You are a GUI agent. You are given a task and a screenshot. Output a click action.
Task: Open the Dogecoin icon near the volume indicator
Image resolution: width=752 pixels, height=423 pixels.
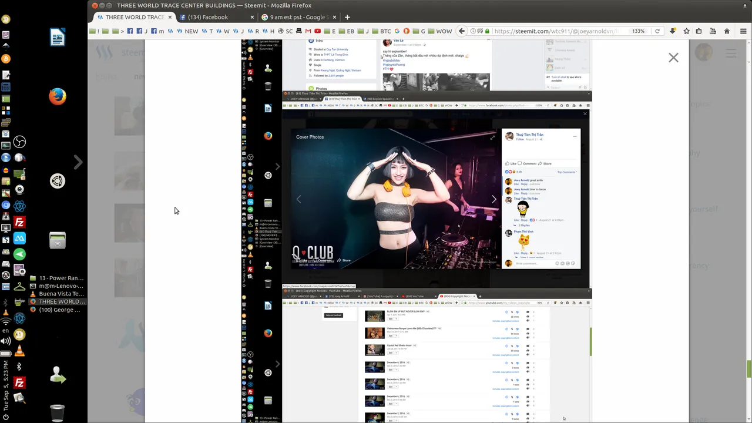coord(19,335)
